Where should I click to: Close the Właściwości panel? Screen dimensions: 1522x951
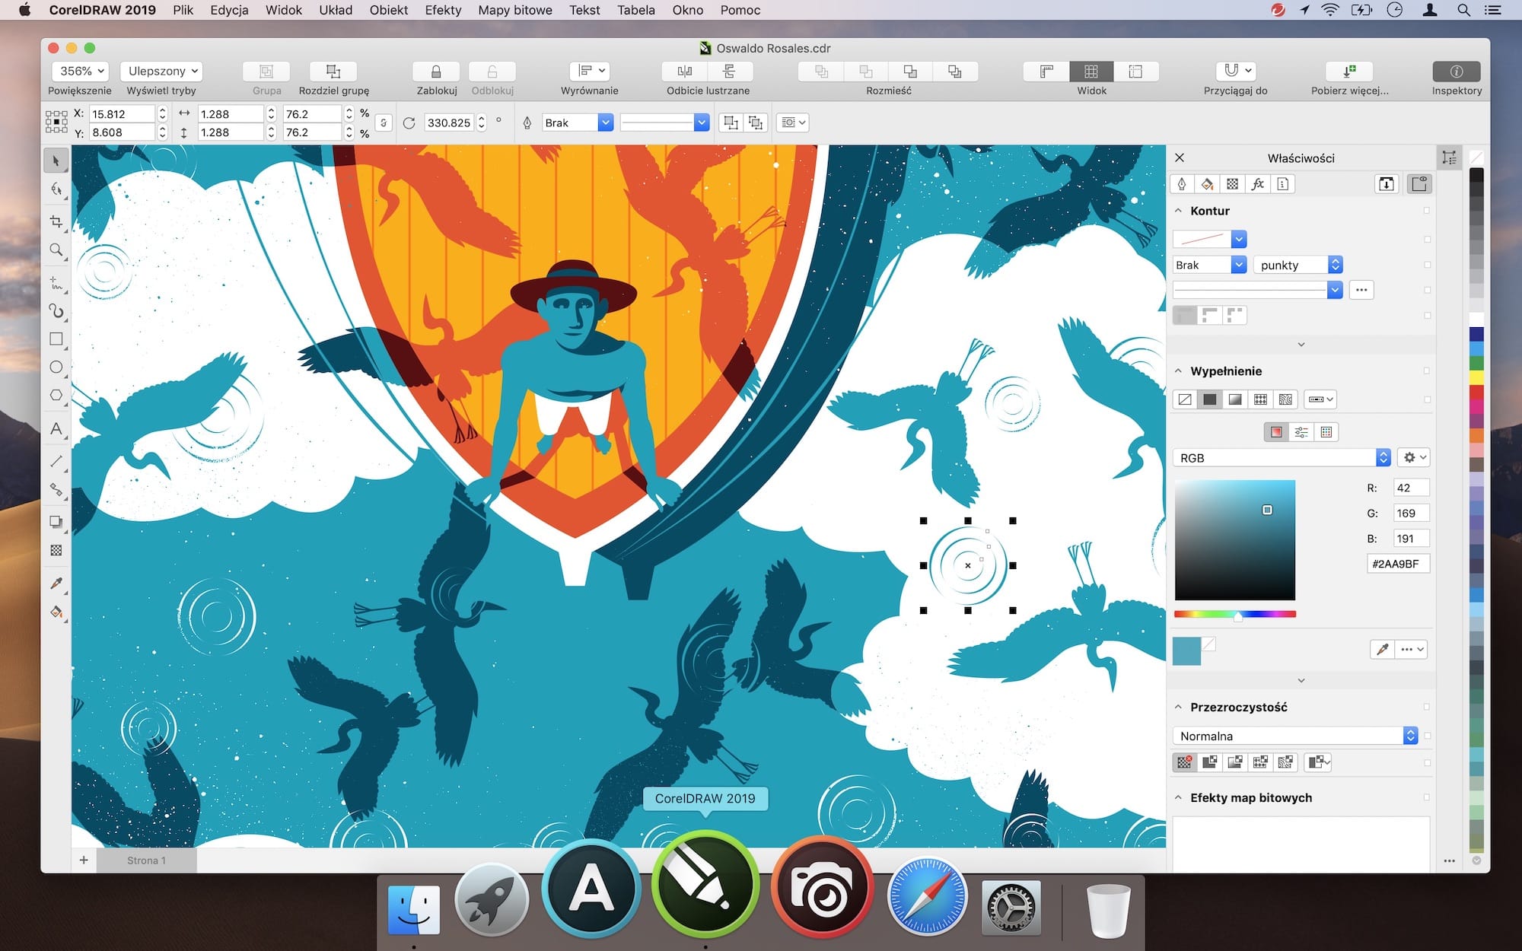coord(1180,157)
